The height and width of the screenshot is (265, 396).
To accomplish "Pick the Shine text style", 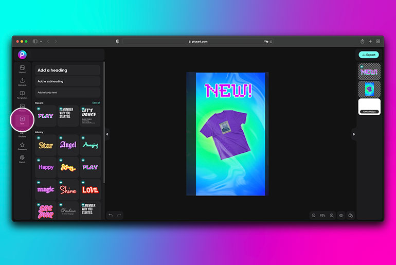I will tap(68, 189).
